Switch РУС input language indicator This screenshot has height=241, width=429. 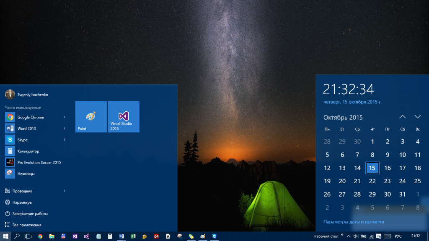(398, 236)
